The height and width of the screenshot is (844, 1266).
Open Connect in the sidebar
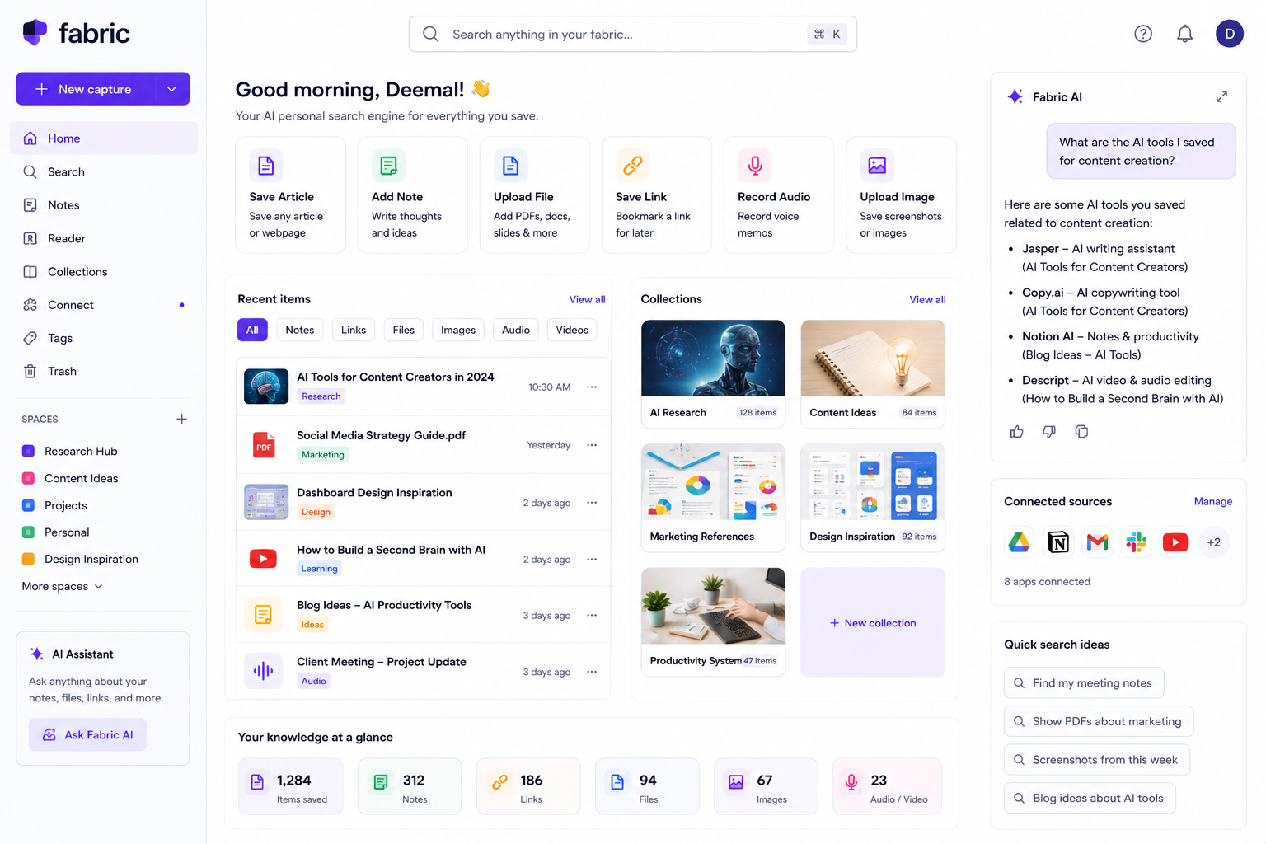point(104,305)
